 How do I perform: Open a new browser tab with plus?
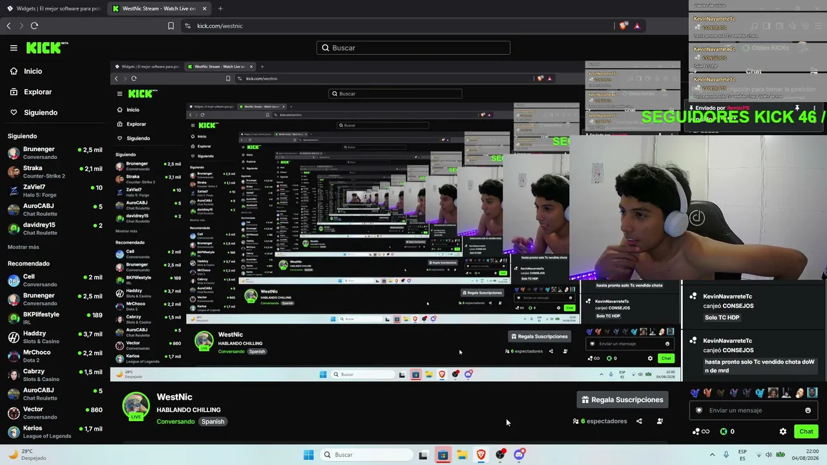[x=220, y=8]
